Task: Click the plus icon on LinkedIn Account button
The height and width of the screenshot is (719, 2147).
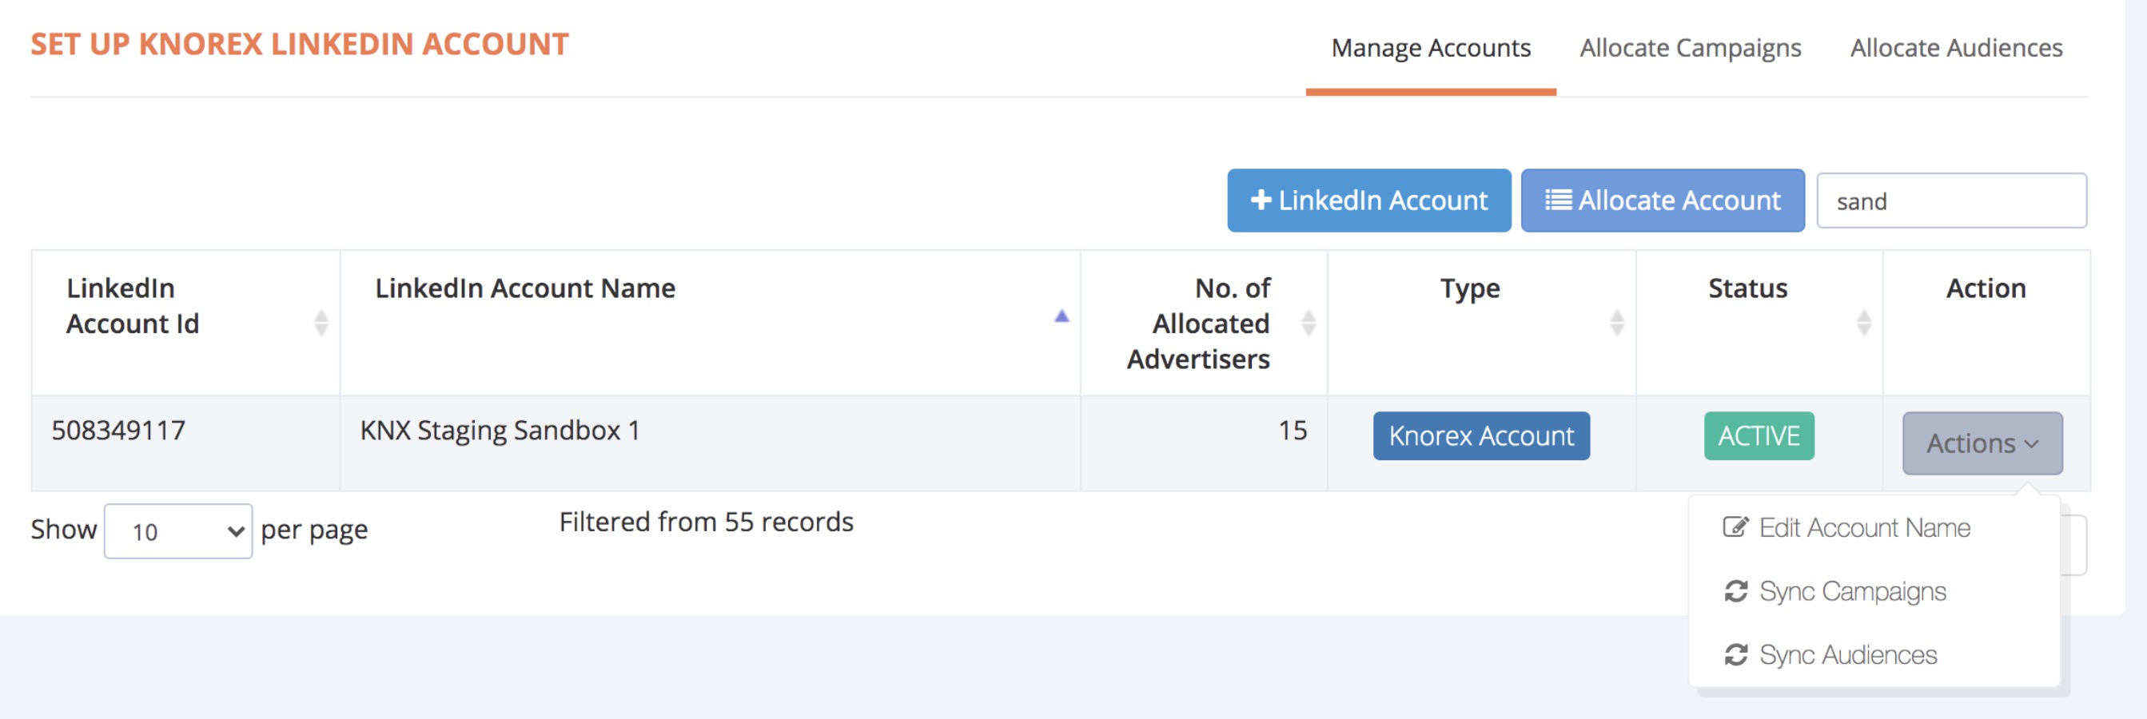Action: tap(1261, 200)
